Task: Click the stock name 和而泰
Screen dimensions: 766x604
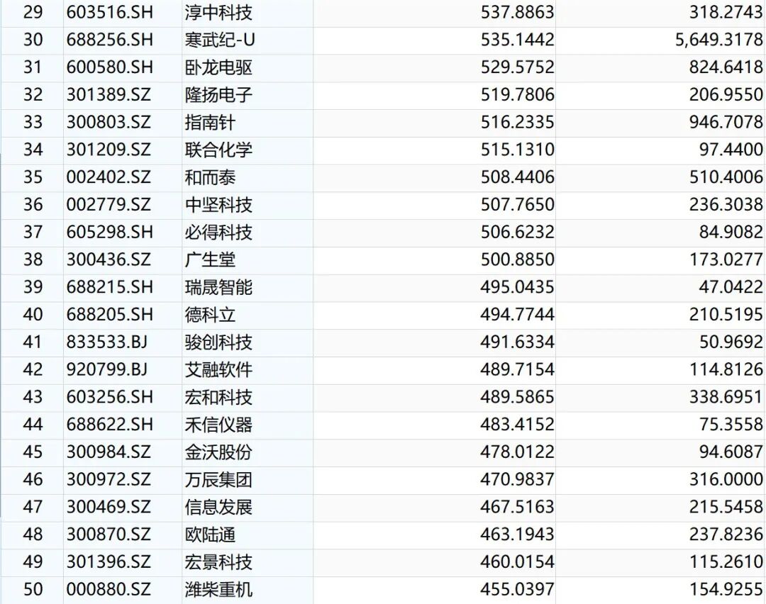Action: [x=210, y=177]
